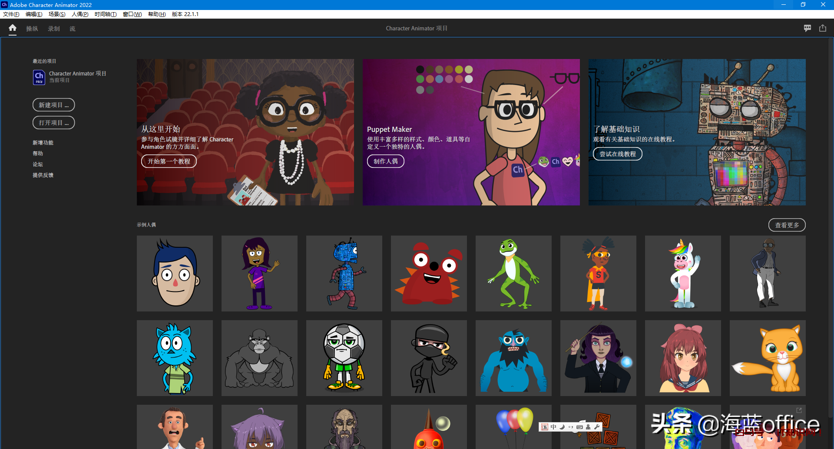Open the Character Animator project file icon
Image resolution: width=834 pixels, height=449 pixels.
pyautogui.click(x=39, y=77)
